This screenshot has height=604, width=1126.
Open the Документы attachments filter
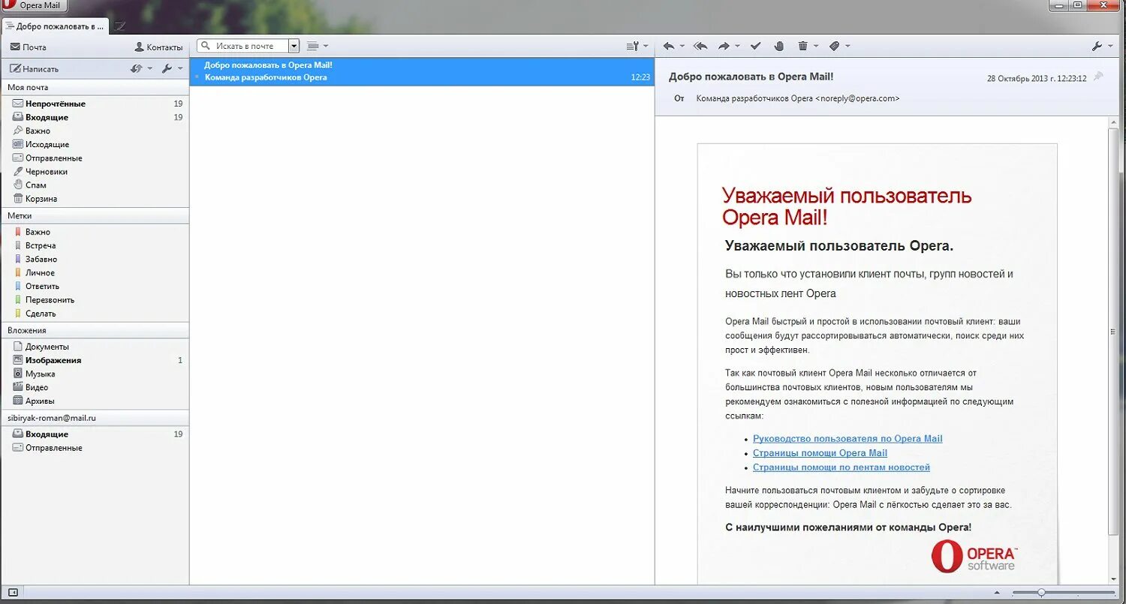pos(95,347)
